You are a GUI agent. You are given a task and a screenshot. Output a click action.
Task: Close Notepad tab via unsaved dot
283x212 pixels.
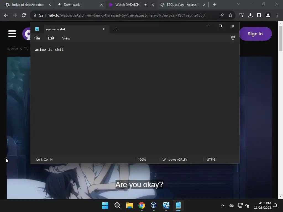pyautogui.click(x=104, y=29)
